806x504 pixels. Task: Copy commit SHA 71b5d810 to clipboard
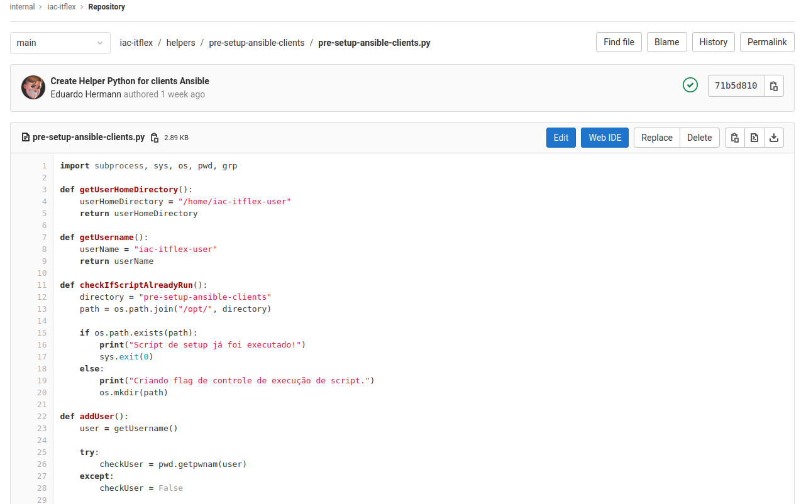pyautogui.click(x=774, y=85)
